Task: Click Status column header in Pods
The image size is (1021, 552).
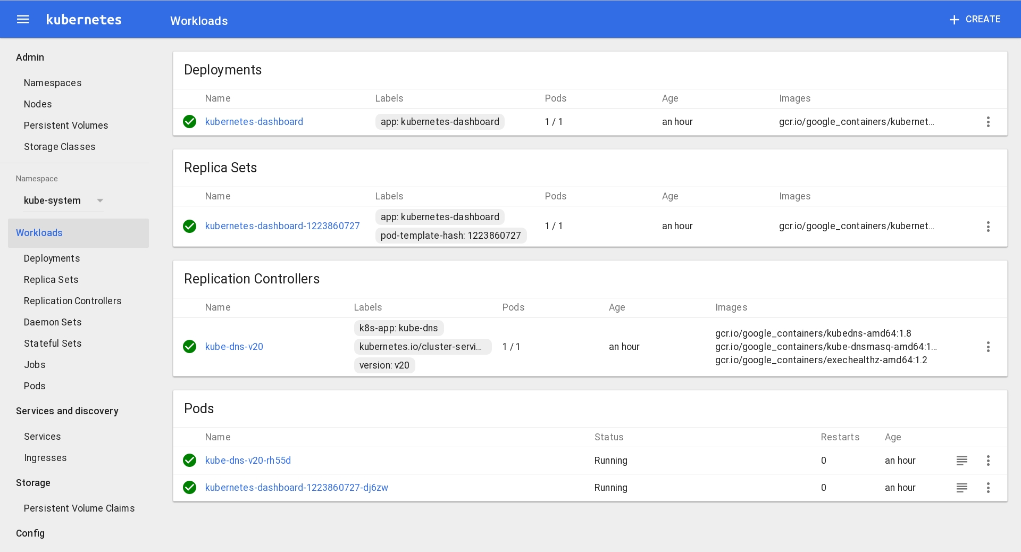Action: click(609, 437)
